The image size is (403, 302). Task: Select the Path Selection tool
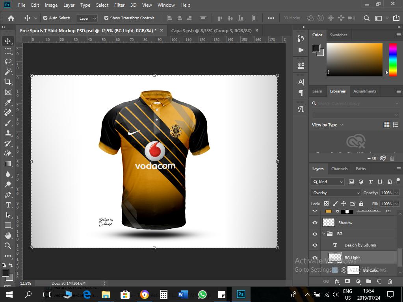pyautogui.click(x=8, y=215)
